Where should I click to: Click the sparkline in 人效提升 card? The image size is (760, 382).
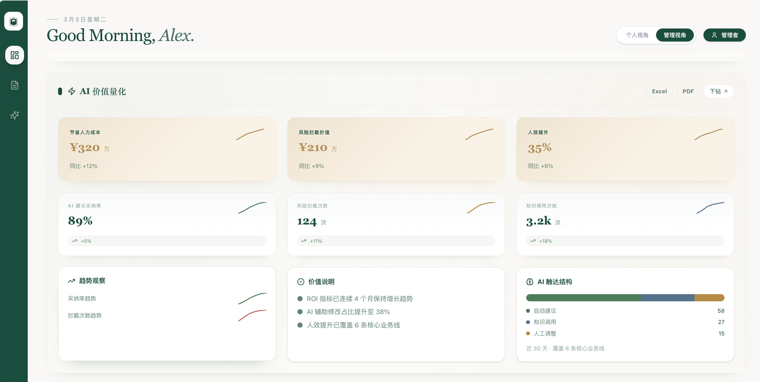coord(709,134)
